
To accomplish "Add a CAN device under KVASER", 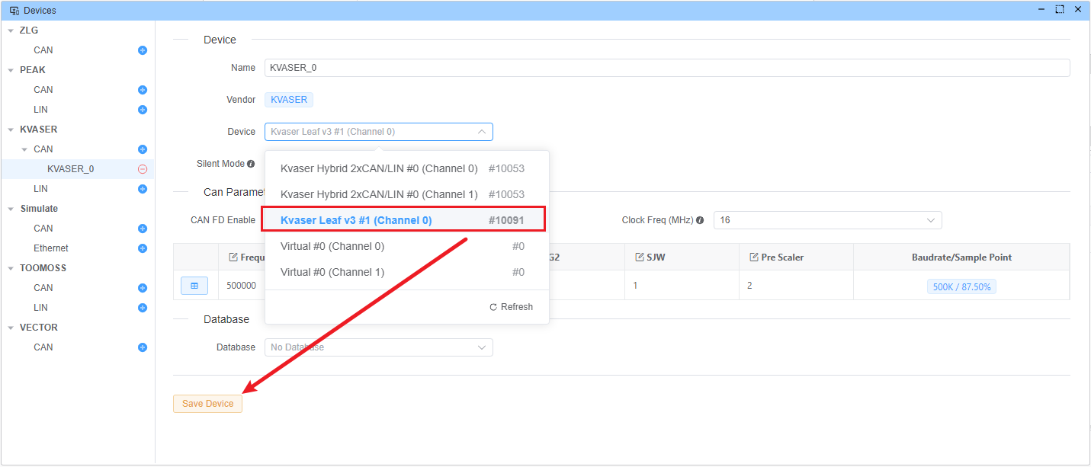I will (142, 149).
